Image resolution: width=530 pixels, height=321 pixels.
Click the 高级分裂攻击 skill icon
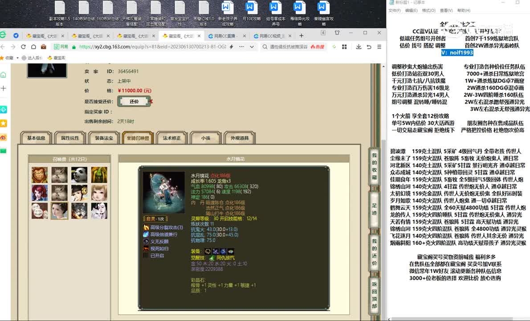(146, 227)
